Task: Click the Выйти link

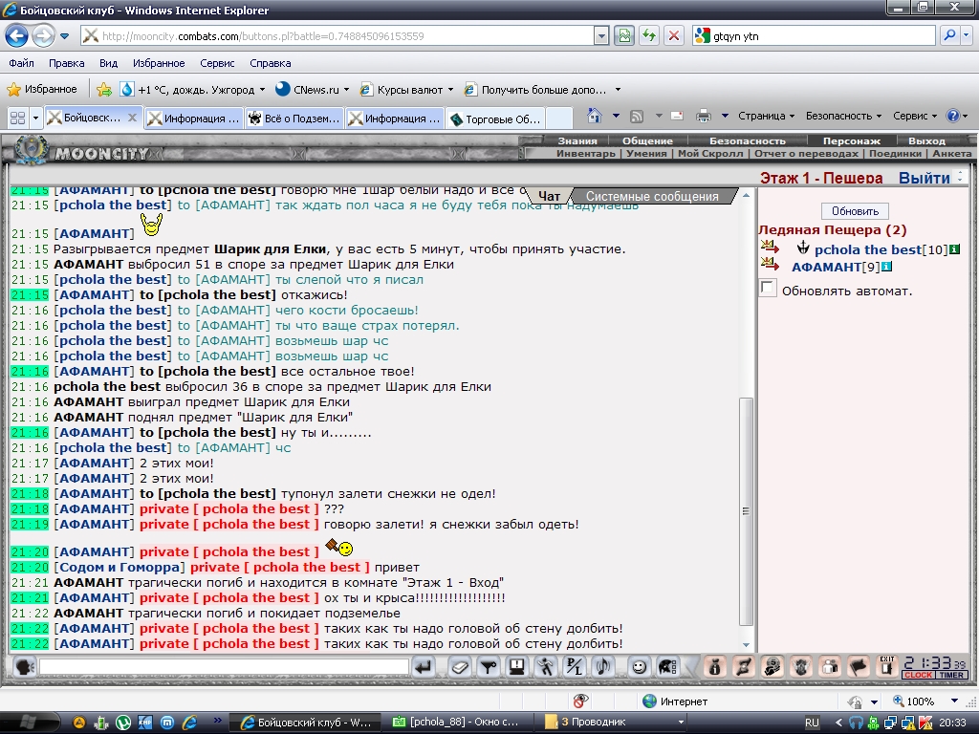Action: 925,178
